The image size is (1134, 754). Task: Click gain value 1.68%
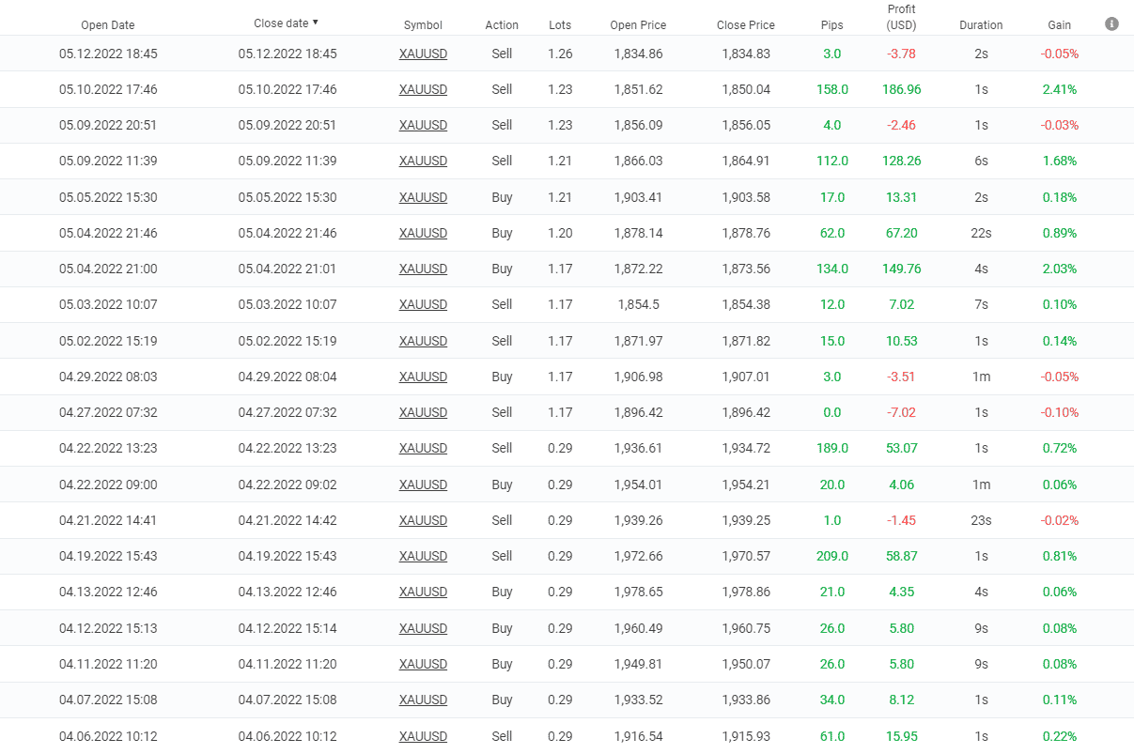1060,161
